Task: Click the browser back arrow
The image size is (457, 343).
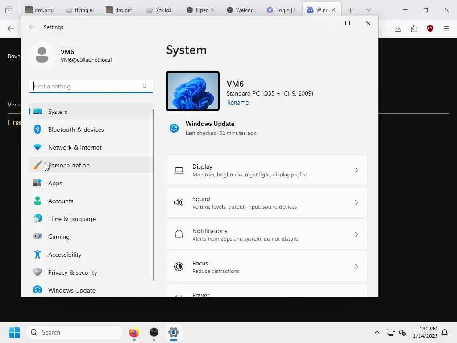Action: pyautogui.click(x=11, y=29)
